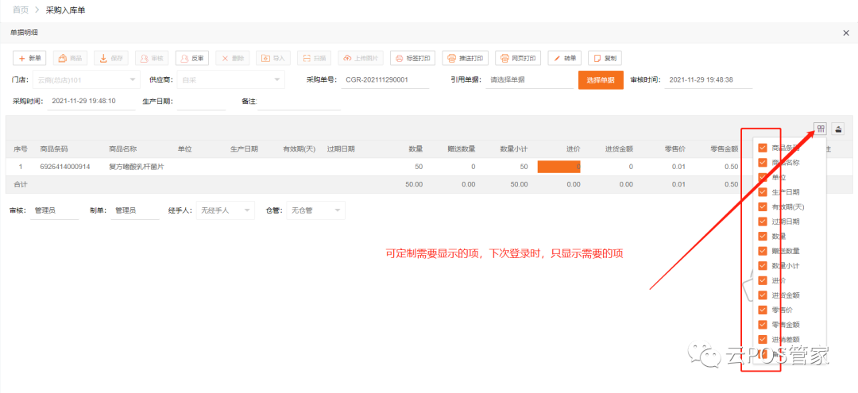
Task: Click the orange highlighted 进价 cell
Action: [x=559, y=167]
